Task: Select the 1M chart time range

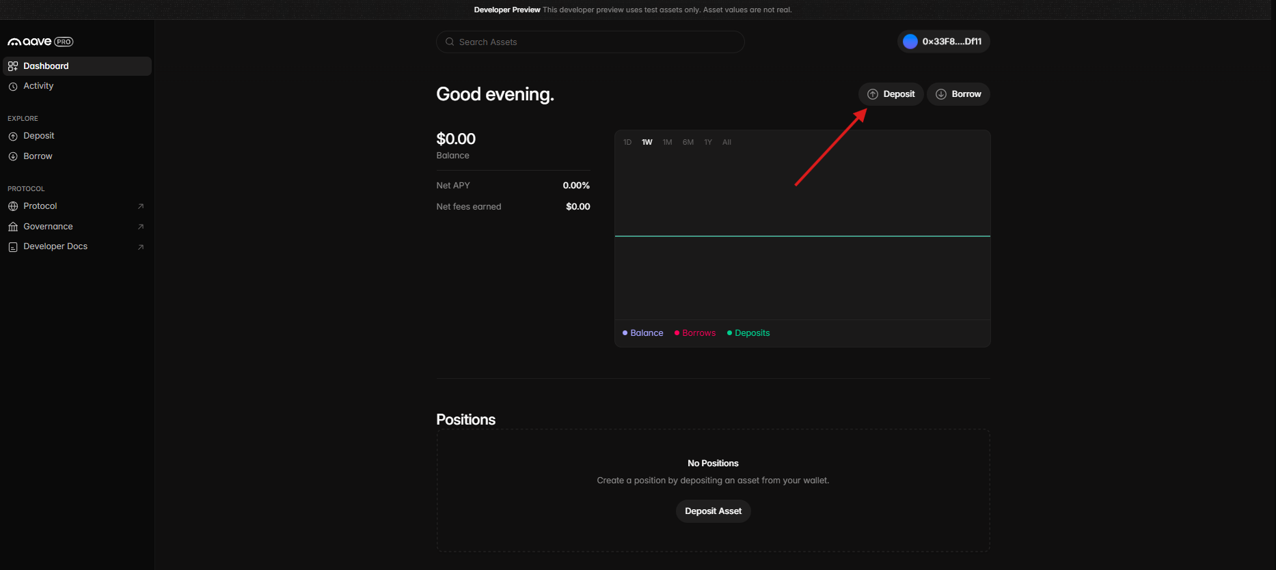Action: click(667, 143)
